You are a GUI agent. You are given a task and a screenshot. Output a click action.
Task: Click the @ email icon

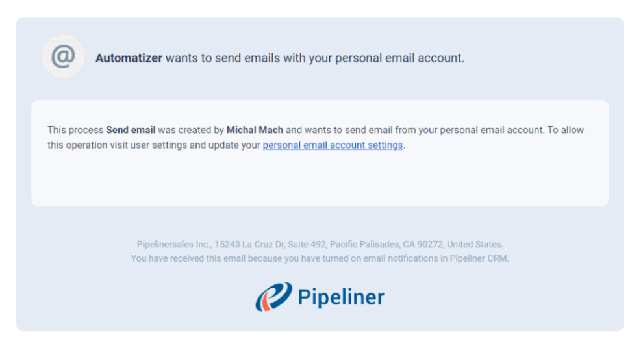63,57
